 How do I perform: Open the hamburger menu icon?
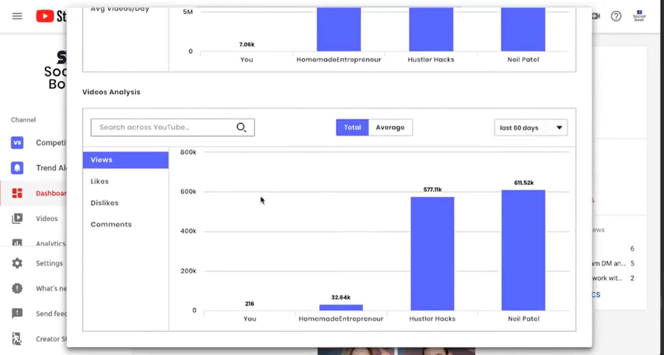[17, 16]
